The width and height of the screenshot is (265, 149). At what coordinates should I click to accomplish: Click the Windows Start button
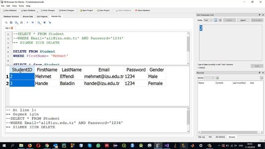[x=4, y=145]
